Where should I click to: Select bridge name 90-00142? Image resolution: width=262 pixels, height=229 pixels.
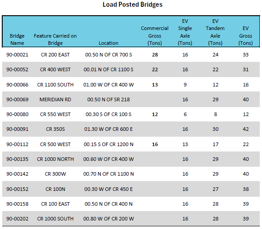click(17, 174)
